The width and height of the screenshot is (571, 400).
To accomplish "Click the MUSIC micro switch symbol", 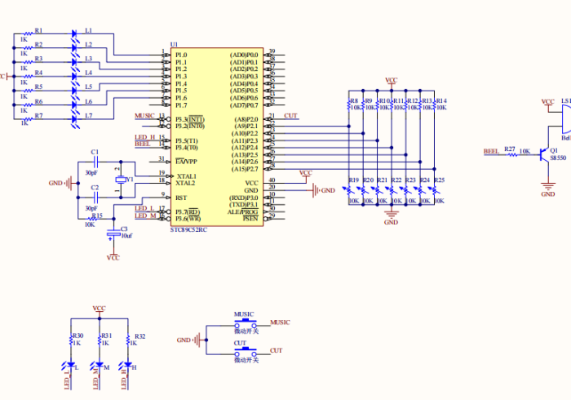I will pos(246,323).
